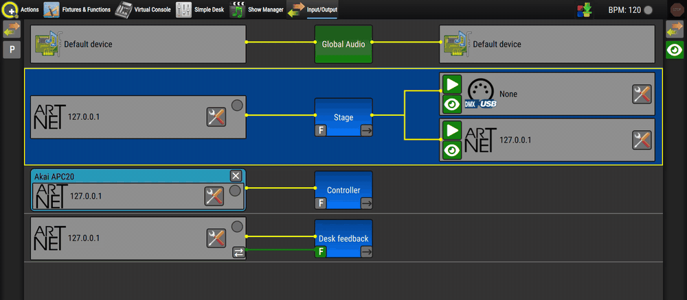The image size is (687, 300).
Task: Select the Default device audio output
Action: [548, 44]
